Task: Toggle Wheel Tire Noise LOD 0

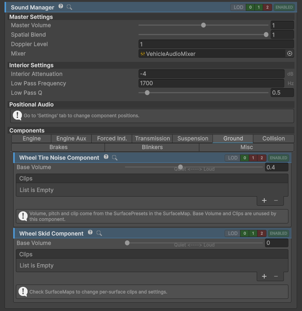Action: (245, 158)
